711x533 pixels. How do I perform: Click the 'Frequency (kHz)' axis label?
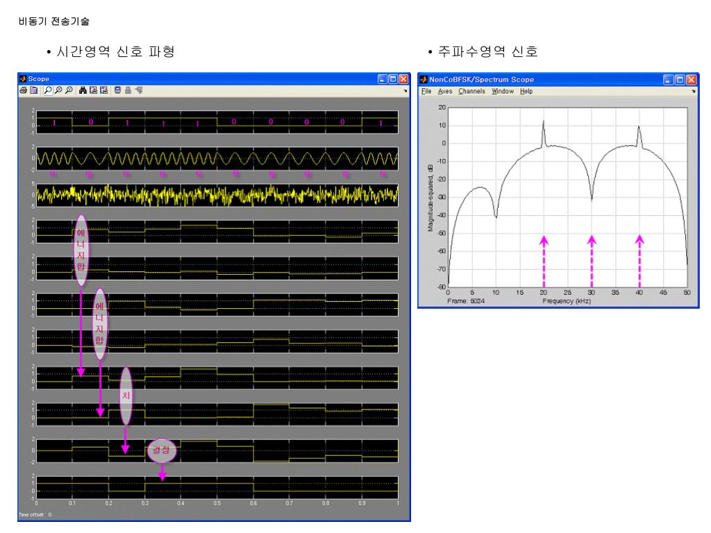(x=567, y=301)
